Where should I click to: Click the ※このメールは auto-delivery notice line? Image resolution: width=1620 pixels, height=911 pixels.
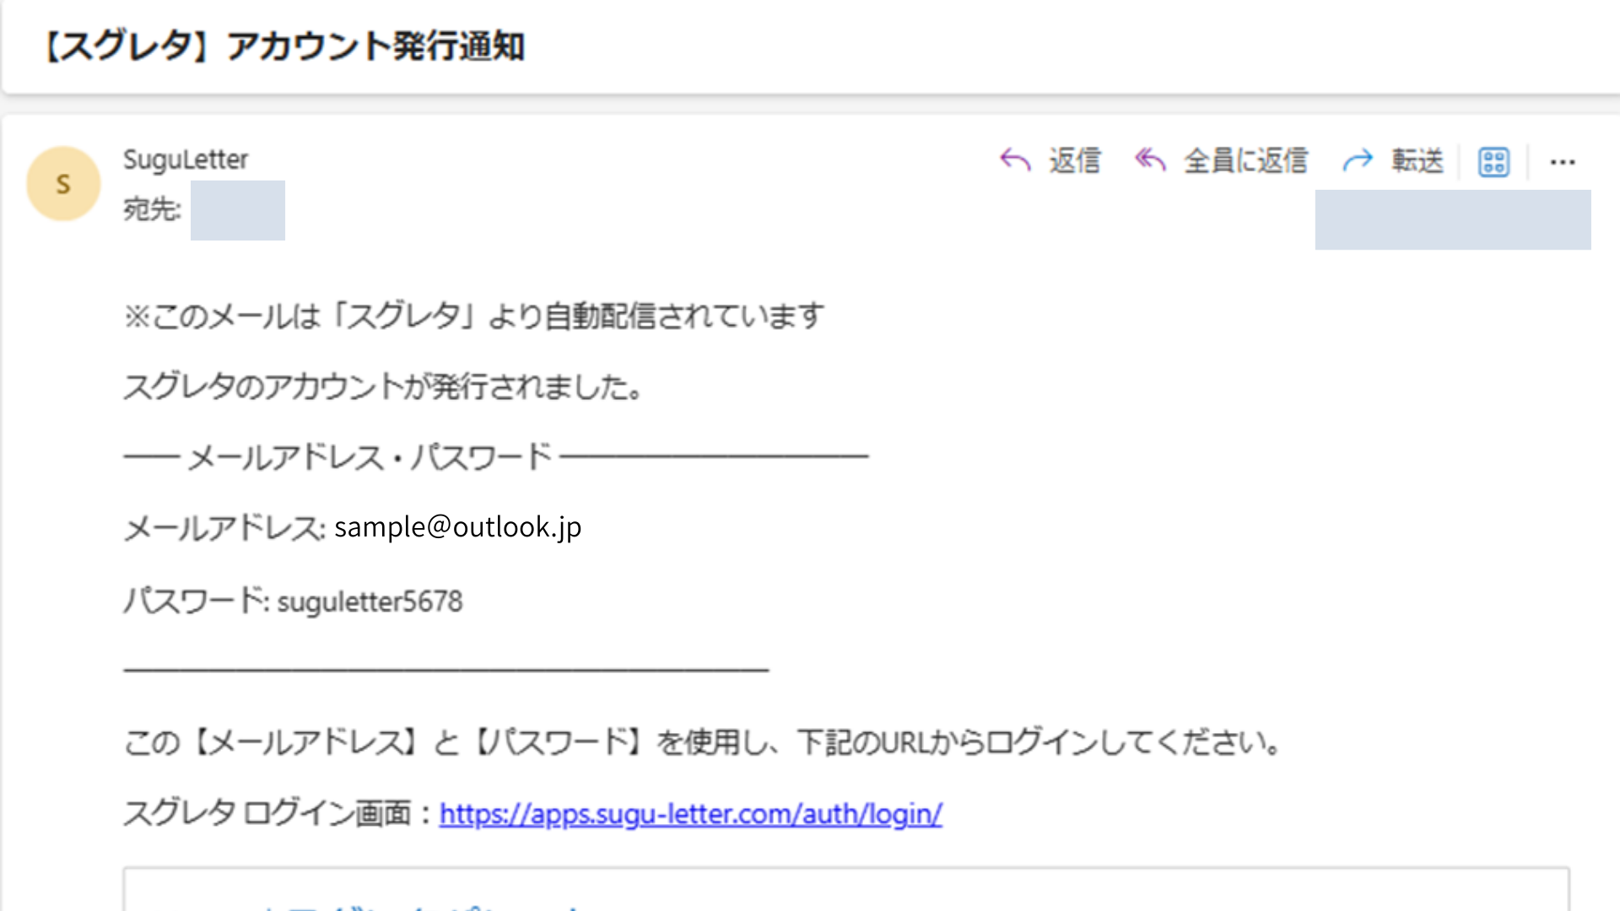(x=473, y=316)
